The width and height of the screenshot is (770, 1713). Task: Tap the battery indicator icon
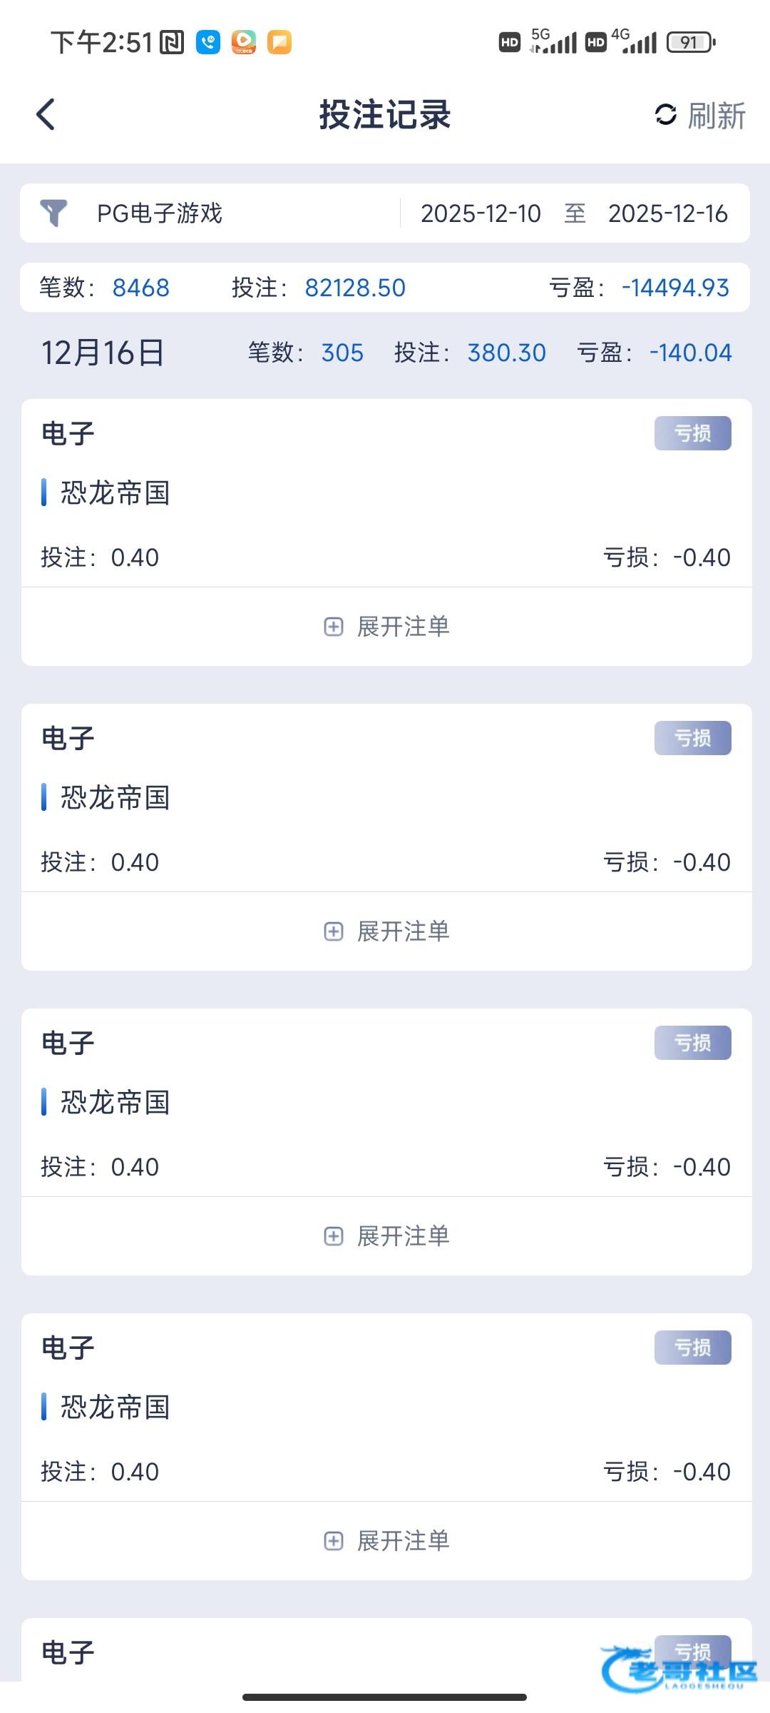pos(690,42)
